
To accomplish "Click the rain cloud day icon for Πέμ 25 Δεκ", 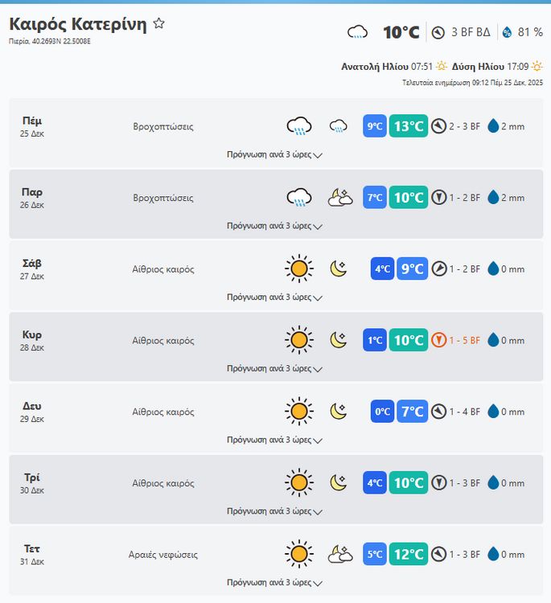I will (x=299, y=126).
